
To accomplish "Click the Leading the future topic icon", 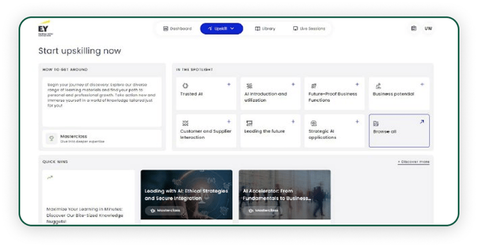I will [x=249, y=123].
